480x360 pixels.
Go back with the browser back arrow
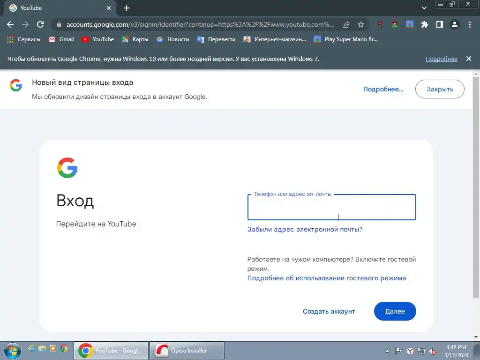coord(10,24)
